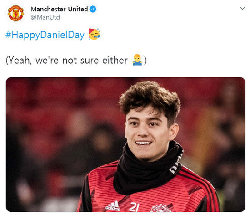Image resolution: width=250 pixels, height=215 pixels.
Task: Open the @ManUtd handle profile
Action: (45, 17)
